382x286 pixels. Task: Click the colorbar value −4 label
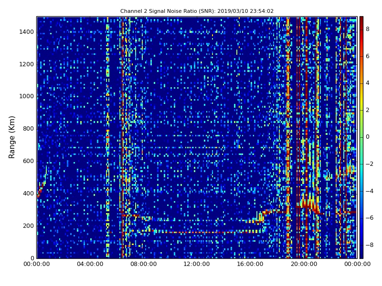[x=370, y=191]
